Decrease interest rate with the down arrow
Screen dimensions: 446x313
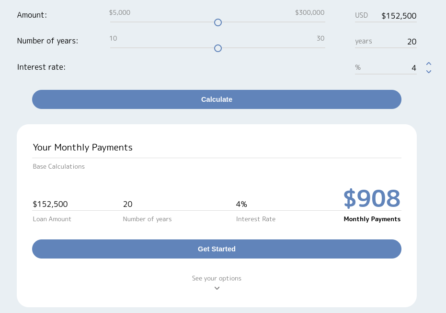(429, 71)
